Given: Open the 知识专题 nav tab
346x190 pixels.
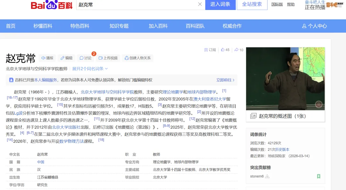Looking at the screenshot, I should [119, 26].
